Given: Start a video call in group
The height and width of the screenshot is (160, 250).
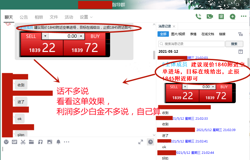Looking at the screenshot, I should tap(210, 17).
